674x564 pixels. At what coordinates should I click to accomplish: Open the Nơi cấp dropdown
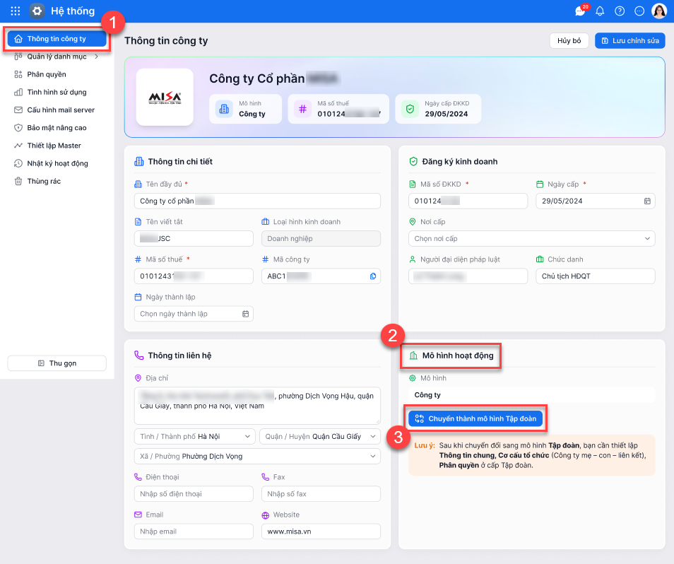532,239
